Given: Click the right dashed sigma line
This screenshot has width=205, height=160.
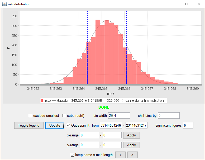Looking at the screenshot, I should tap(127, 47).
